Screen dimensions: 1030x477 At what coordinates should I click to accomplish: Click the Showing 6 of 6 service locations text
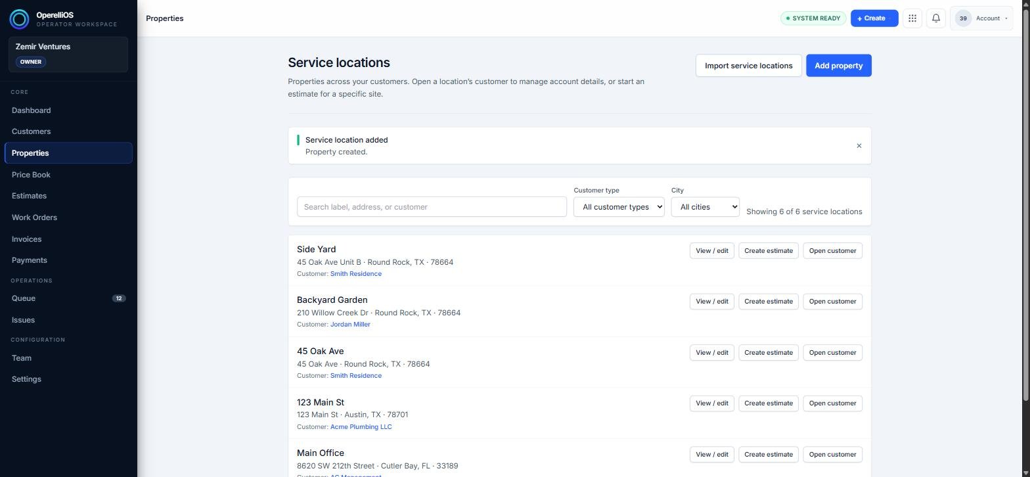pos(804,212)
